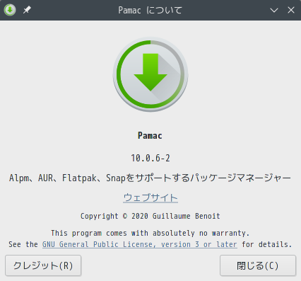Click the 'This program comes with absolutely no warranty' text
301x281 pixels.
tap(150, 233)
